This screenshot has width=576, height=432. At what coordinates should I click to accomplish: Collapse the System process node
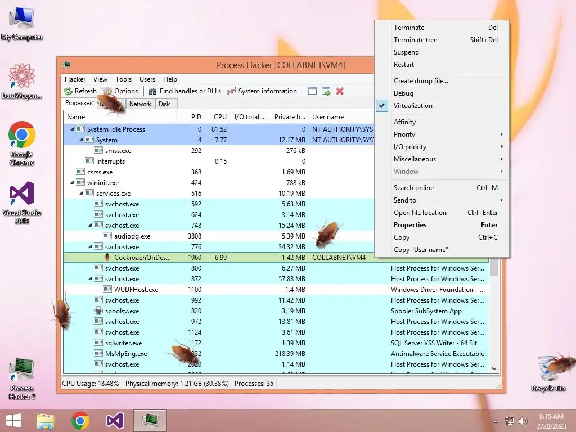point(81,139)
